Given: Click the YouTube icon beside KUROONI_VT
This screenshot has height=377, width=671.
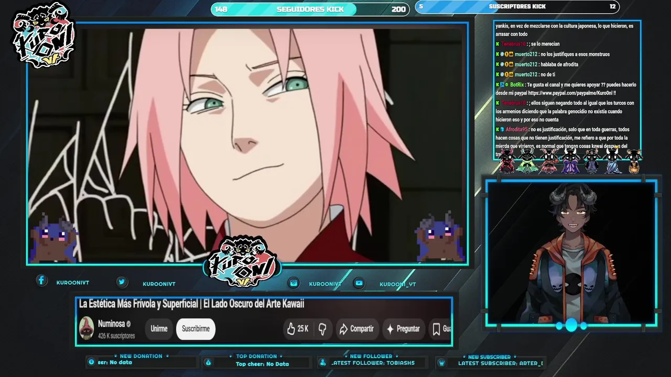Looking at the screenshot, I should click(359, 283).
